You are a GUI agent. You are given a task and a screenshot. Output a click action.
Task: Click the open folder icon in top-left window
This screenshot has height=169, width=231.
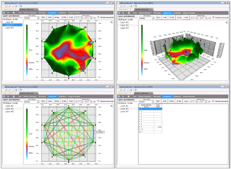click(6, 6)
